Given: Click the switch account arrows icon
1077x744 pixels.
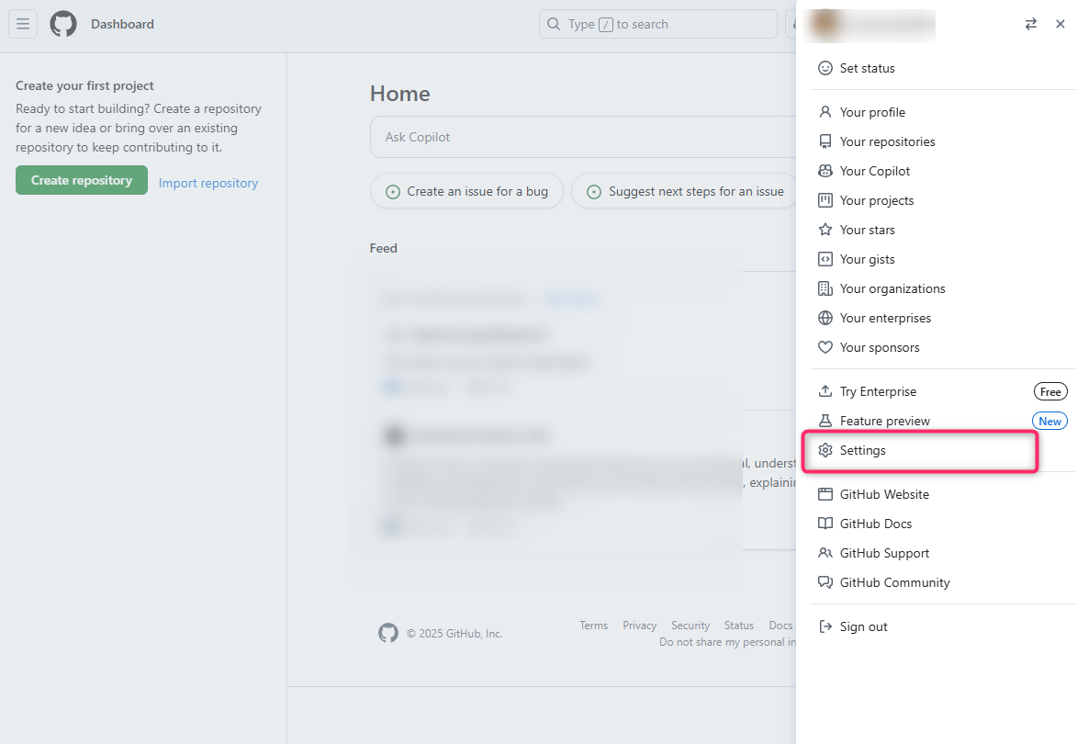Looking at the screenshot, I should [x=1030, y=24].
